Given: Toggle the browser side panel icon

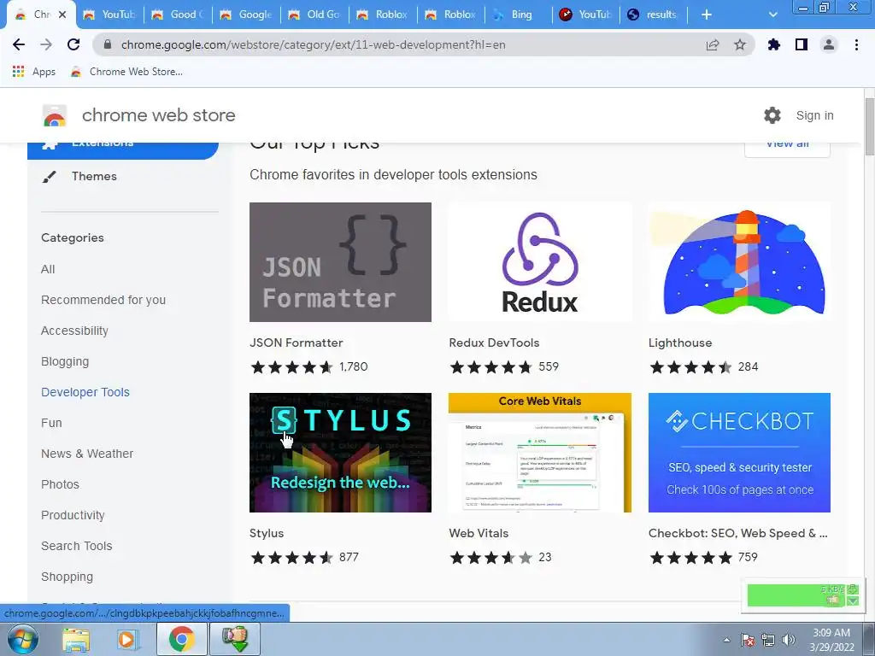Looking at the screenshot, I should [802, 44].
